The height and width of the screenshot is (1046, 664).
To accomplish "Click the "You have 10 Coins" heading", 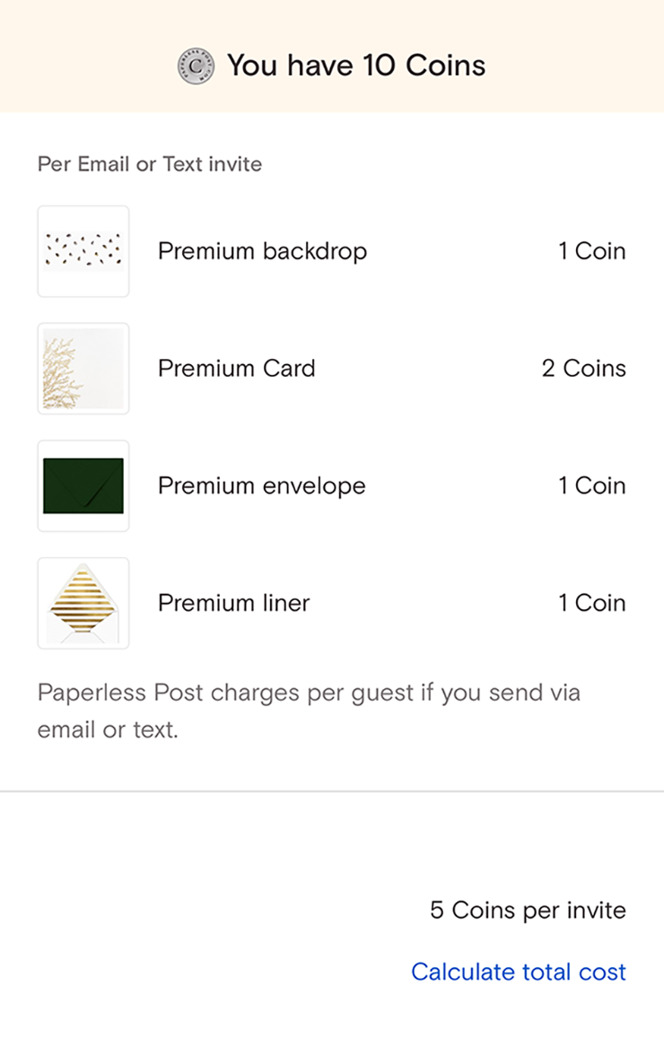I will (355, 65).
